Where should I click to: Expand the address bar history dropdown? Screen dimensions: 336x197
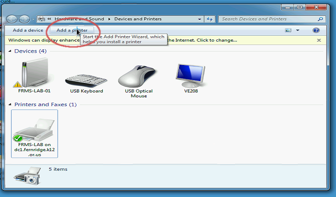(200, 19)
